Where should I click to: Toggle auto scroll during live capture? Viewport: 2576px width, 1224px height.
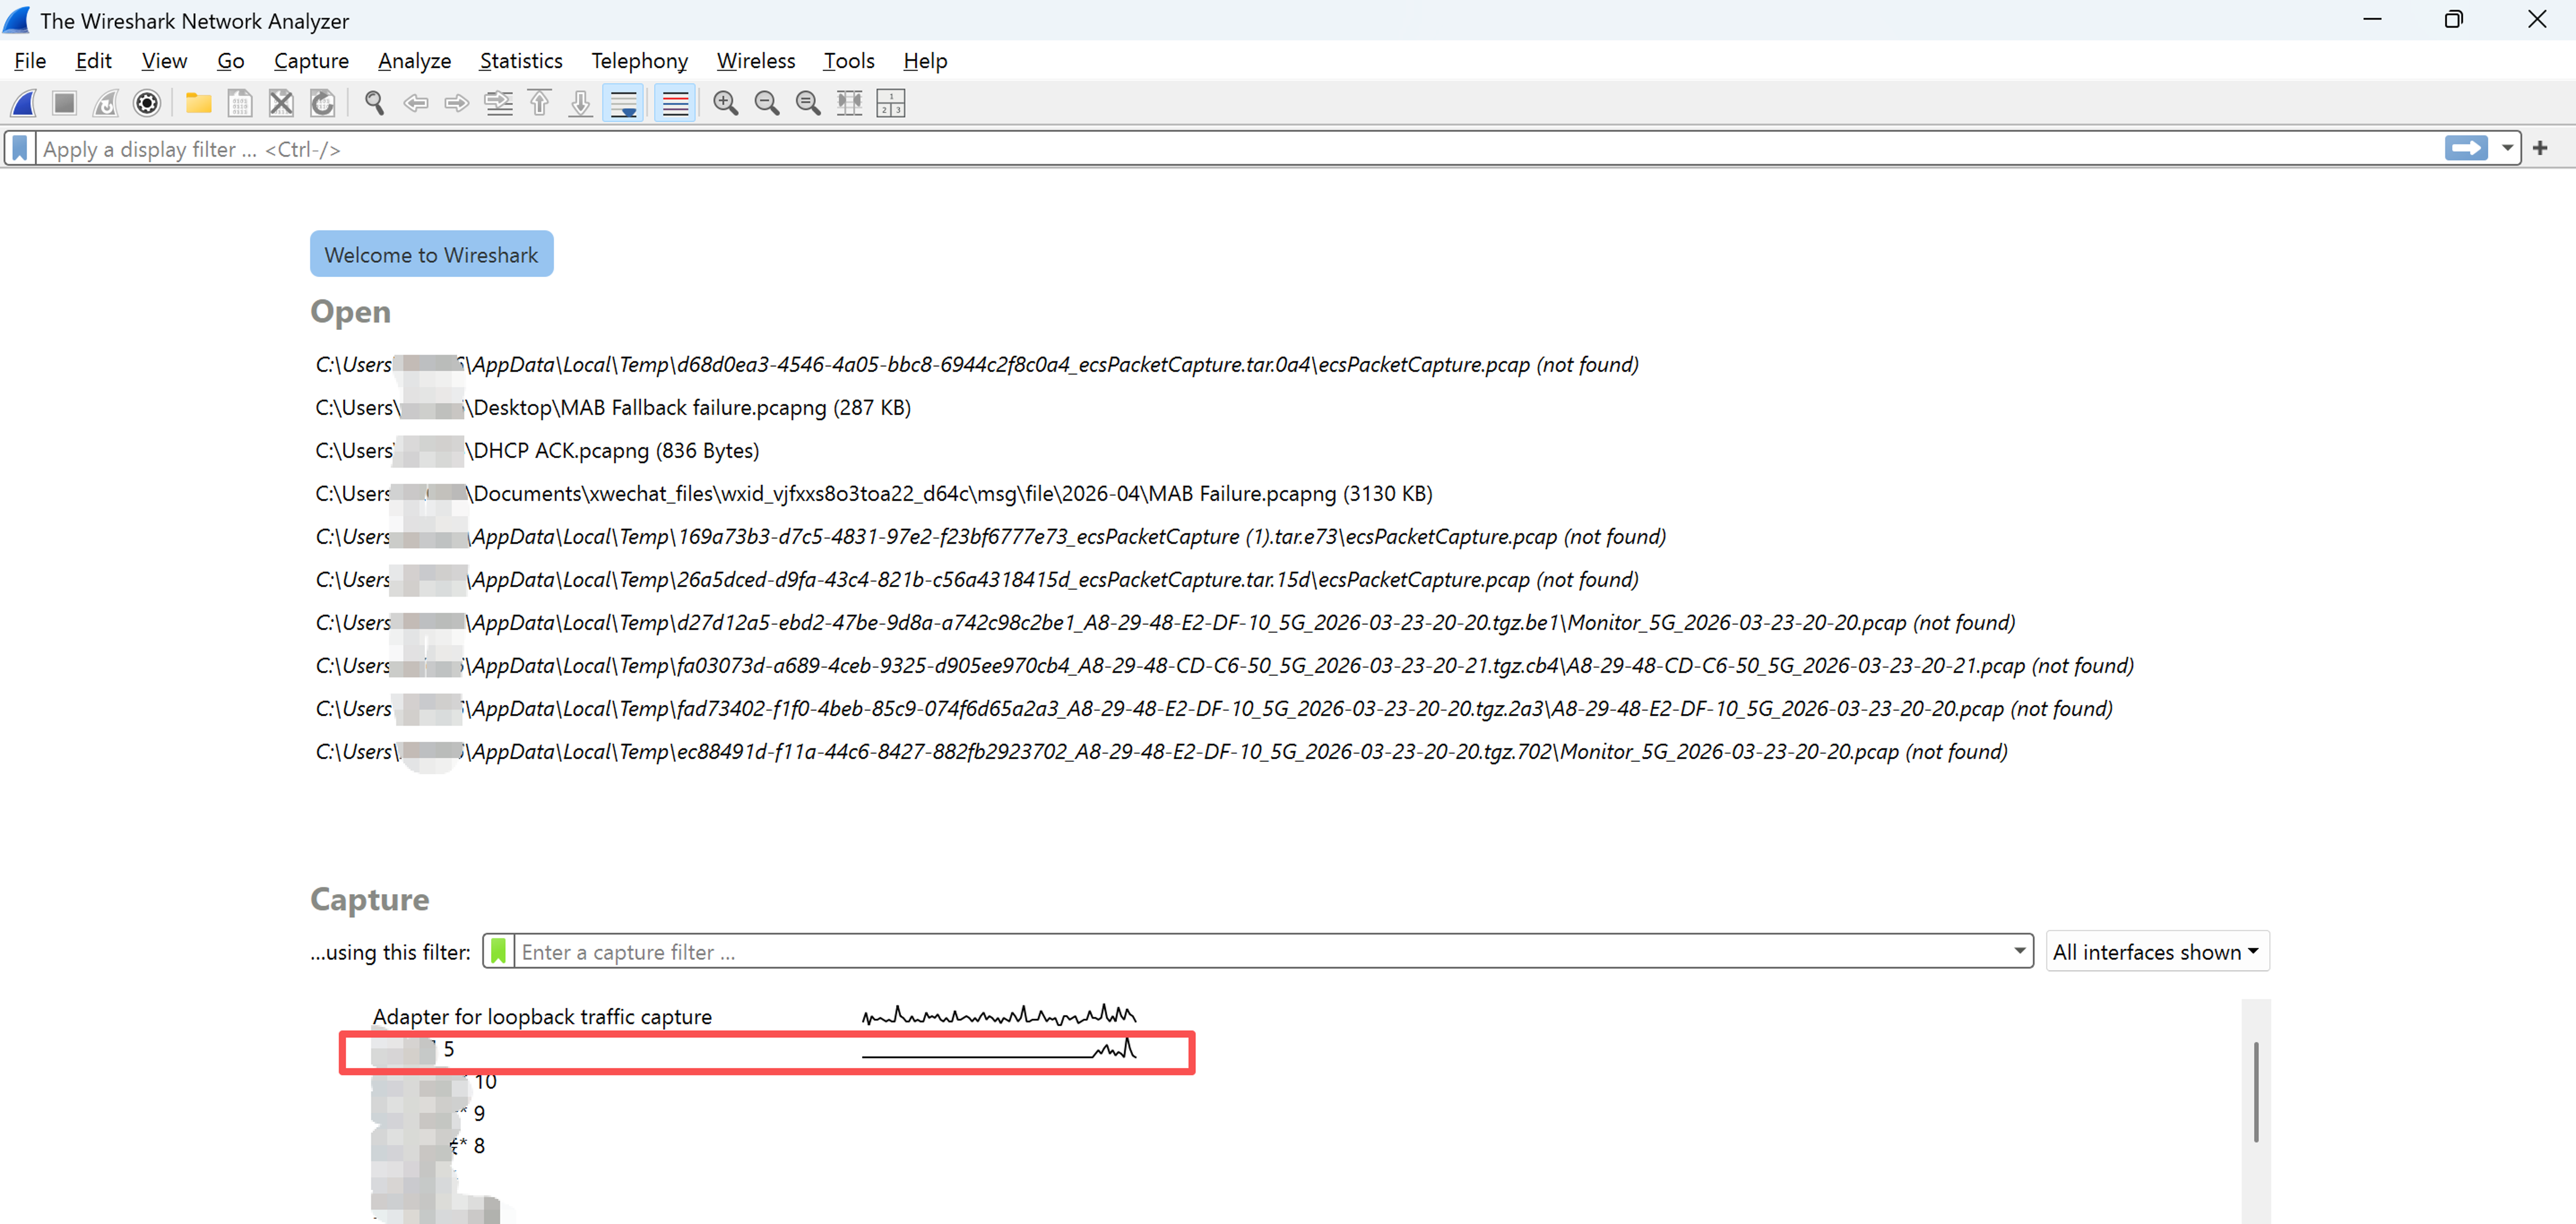point(624,103)
